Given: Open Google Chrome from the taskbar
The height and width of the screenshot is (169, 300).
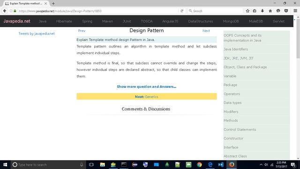Looking at the screenshot, I should (199, 165).
